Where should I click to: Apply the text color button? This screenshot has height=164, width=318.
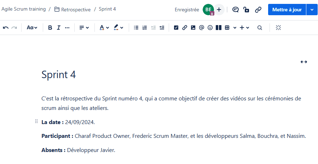pyautogui.click(x=102, y=28)
